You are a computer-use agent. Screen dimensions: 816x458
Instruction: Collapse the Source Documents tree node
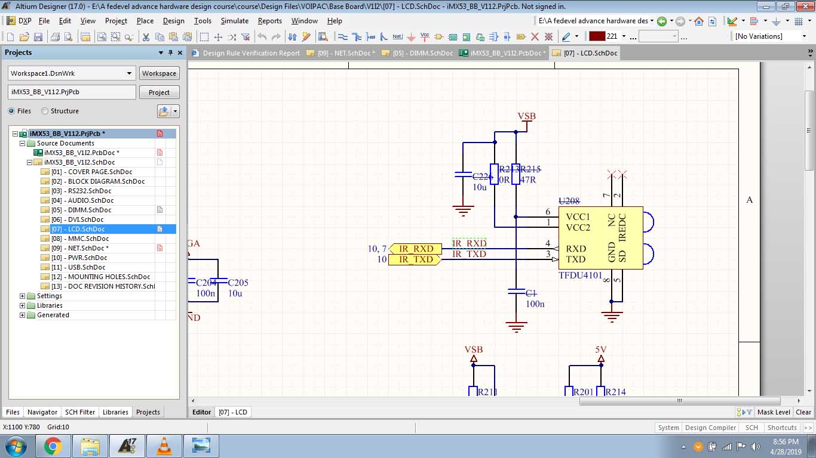[23, 143]
